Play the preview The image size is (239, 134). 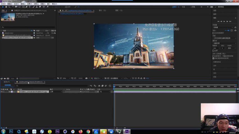point(224,21)
